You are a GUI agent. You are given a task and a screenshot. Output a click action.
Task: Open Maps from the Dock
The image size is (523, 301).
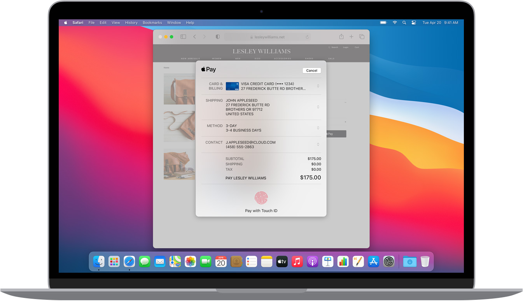click(x=175, y=261)
